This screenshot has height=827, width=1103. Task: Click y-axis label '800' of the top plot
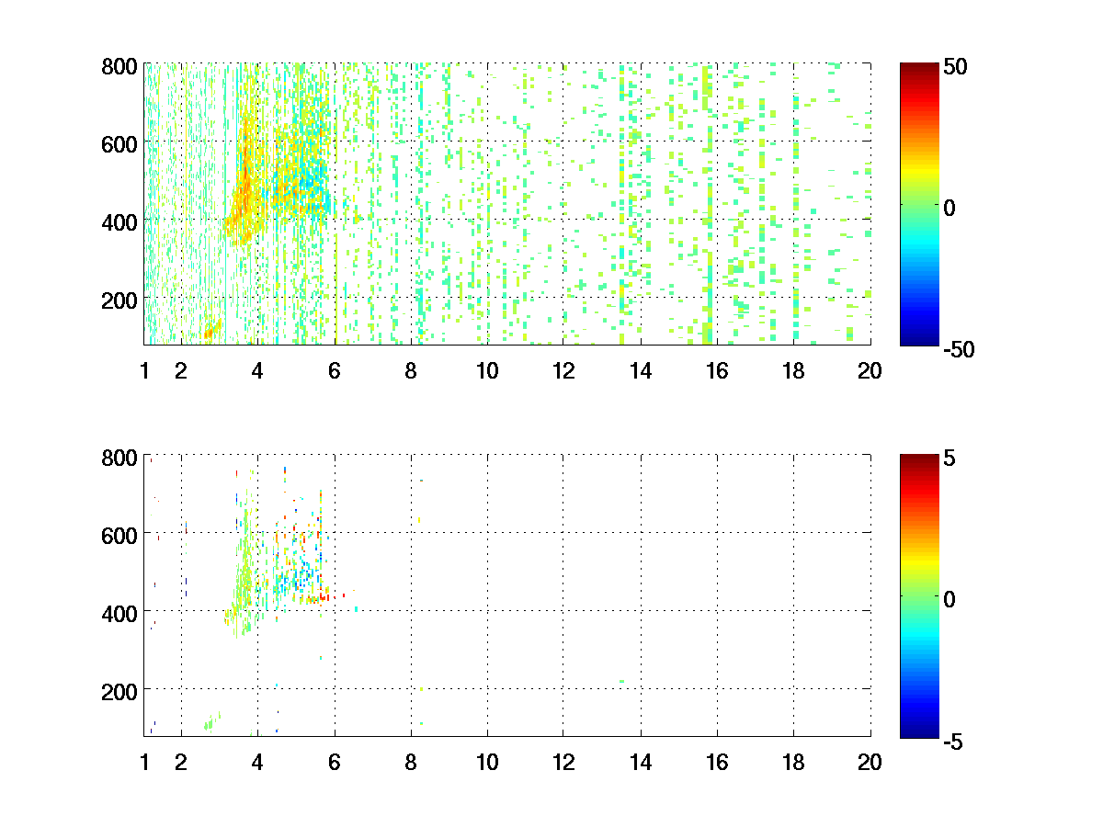point(120,66)
